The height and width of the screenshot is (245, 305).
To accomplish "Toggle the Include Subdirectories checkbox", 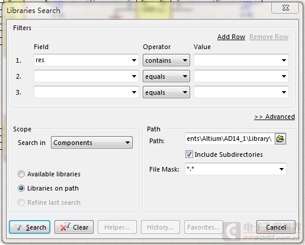I will click(189, 154).
